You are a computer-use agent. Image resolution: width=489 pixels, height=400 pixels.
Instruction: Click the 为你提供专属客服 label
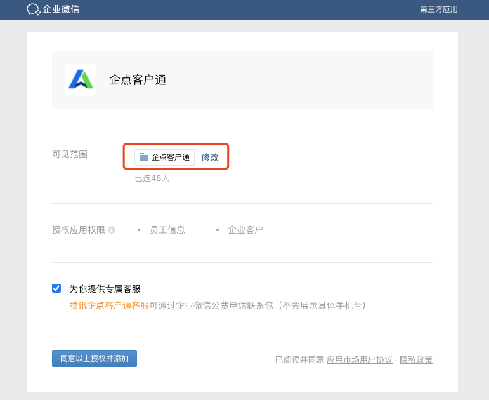[x=105, y=288]
